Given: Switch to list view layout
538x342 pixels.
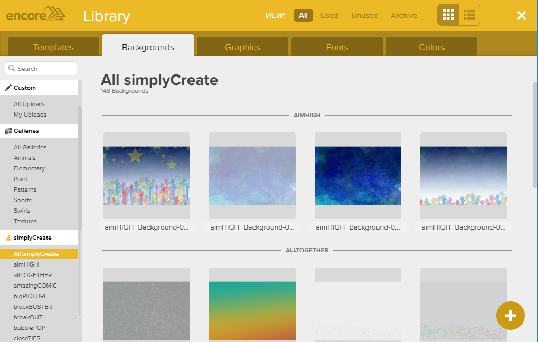Looking at the screenshot, I should click(469, 15).
